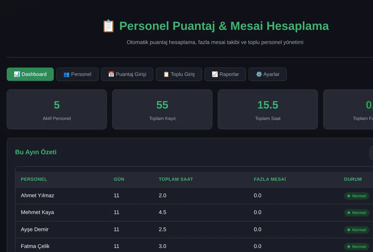Open the Ayarlar settings tab
Screen dimensions: 373x252
268,74
